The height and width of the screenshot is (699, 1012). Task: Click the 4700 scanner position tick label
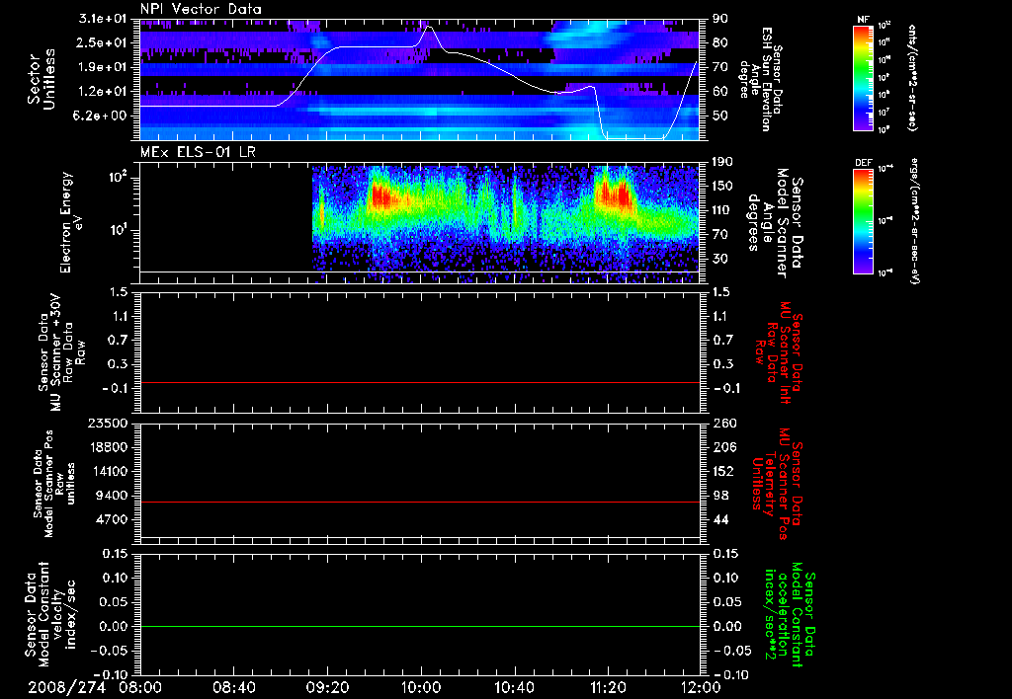(111, 519)
